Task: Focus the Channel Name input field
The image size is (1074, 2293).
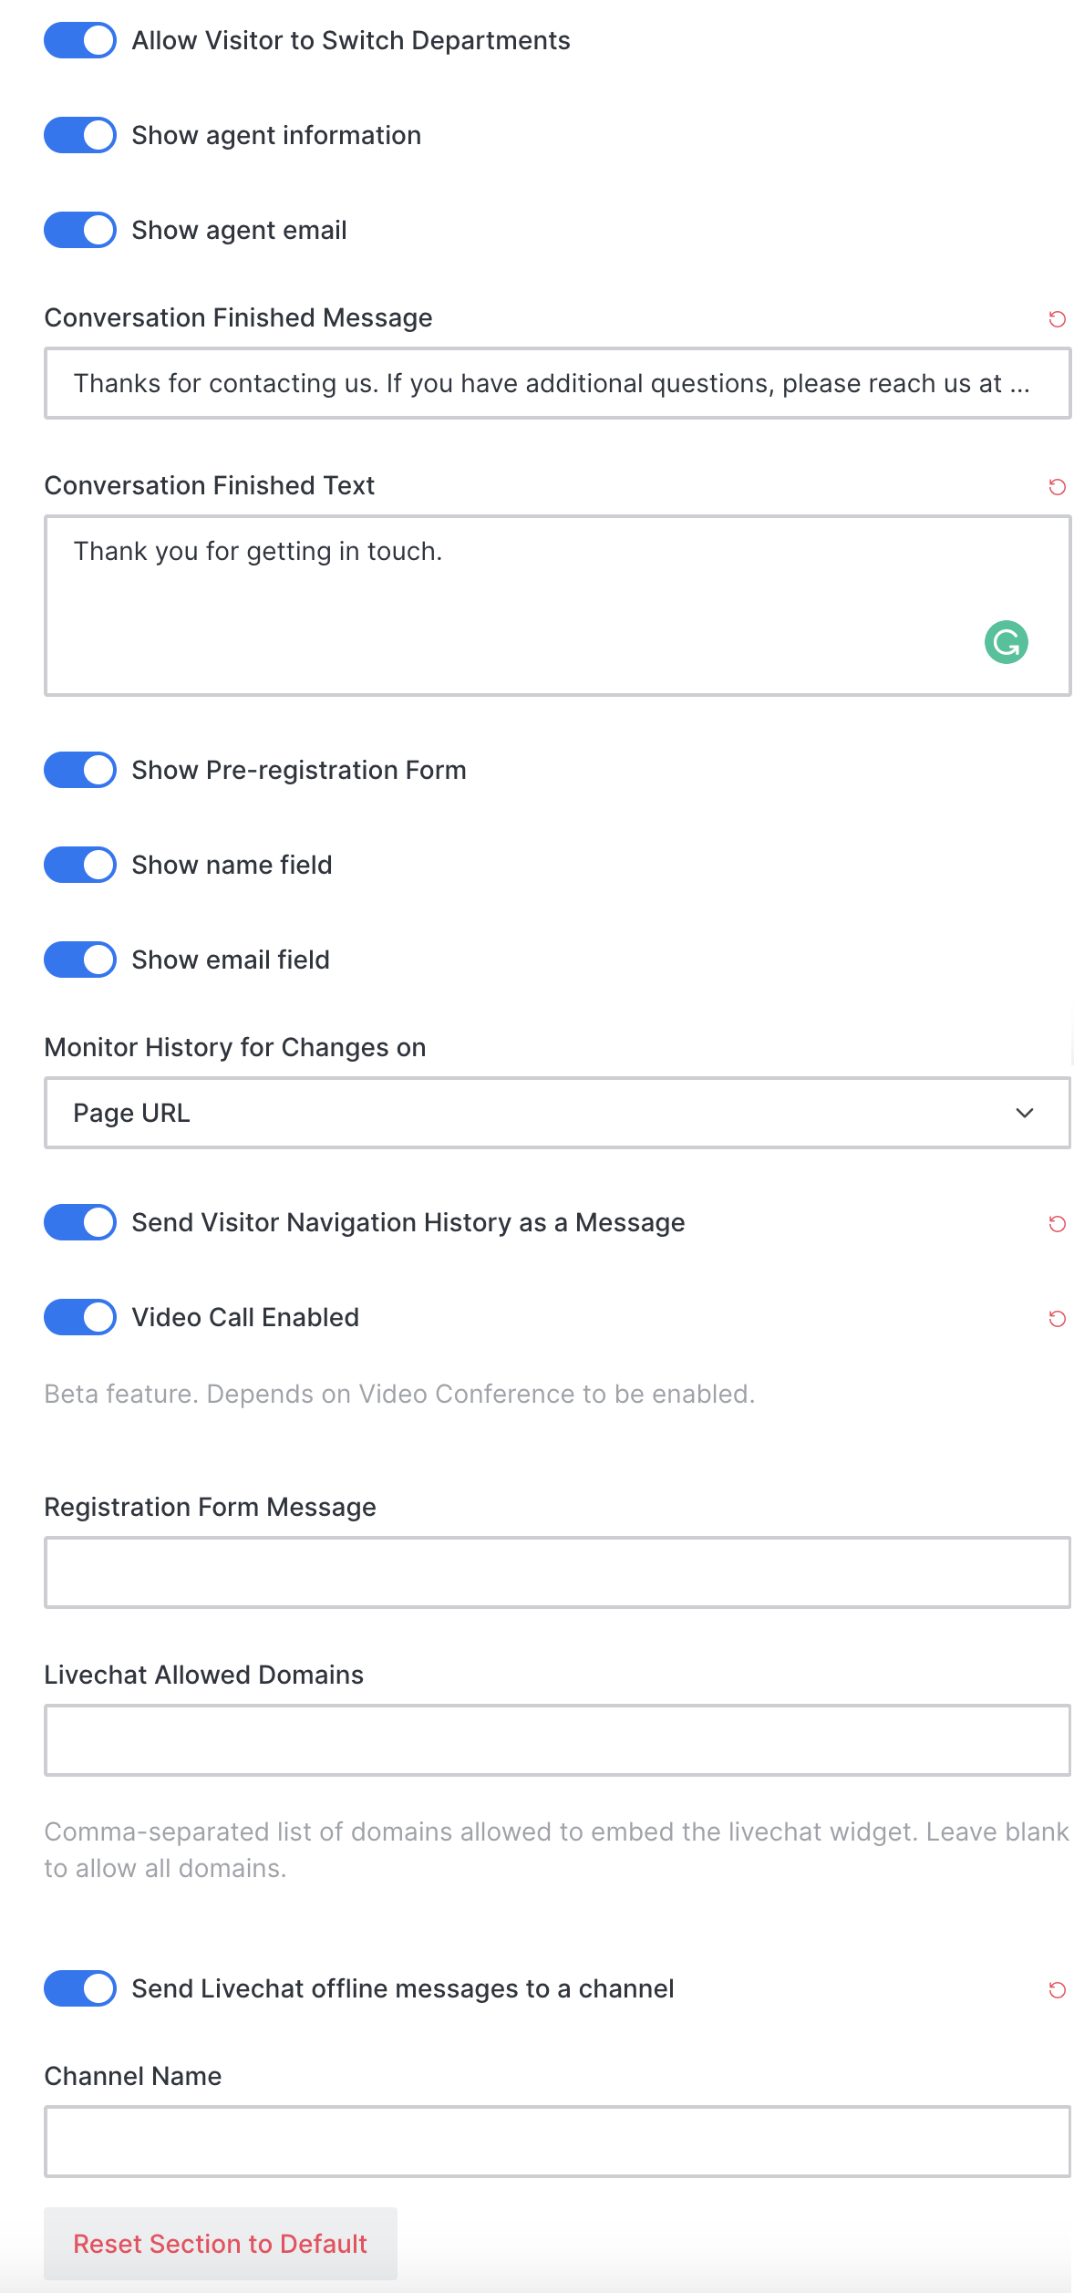Action: 557,2142
